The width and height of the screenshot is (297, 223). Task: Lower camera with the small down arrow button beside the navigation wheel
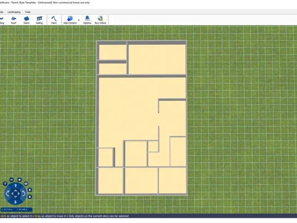coord(30,197)
